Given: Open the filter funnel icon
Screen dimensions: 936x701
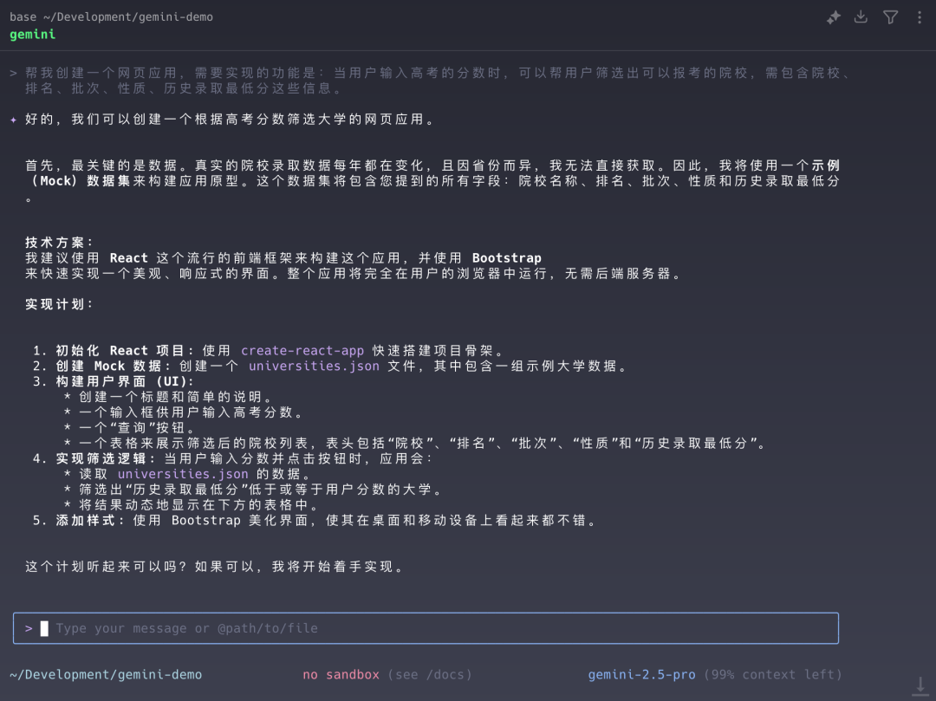Looking at the screenshot, I should point(890,16).
